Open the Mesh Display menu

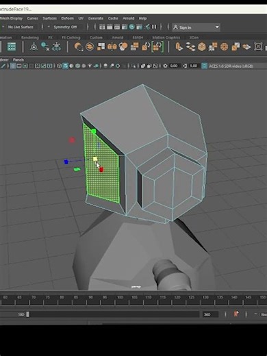(x=12, y=18)
